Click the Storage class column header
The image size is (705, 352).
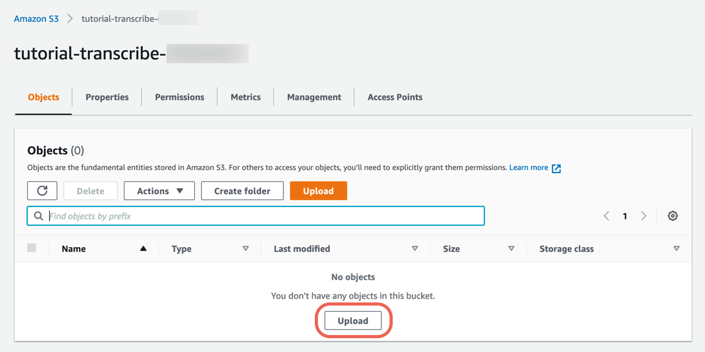(567, 248)
